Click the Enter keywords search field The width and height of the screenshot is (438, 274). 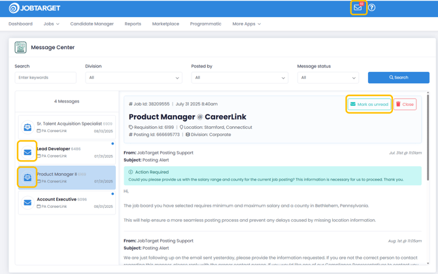point(45,78)
